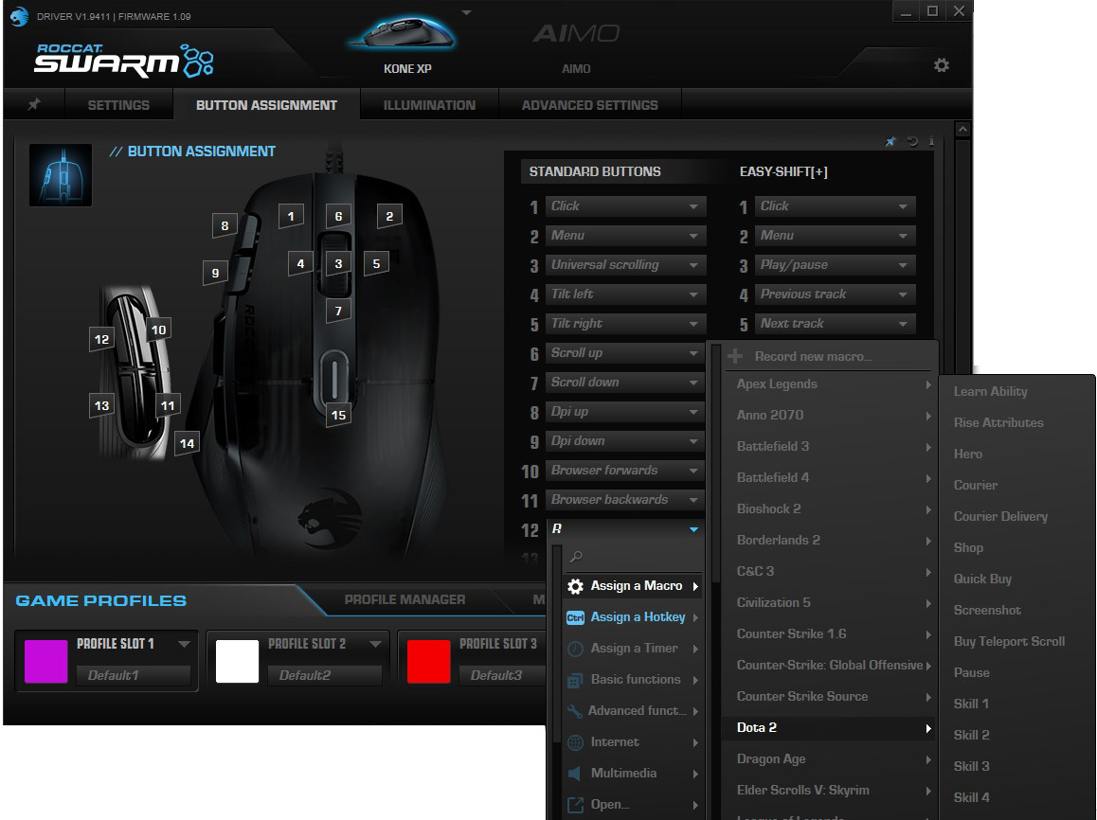This screenshot has width=1097, height=820.
Task: Open the Profile Manager tab
Action: pyautogui.click(x=405, y=599)
